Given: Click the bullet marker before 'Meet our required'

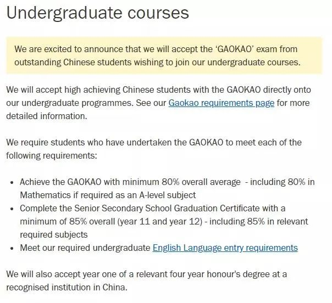Looking at the screenshot, I should (13, 248).
